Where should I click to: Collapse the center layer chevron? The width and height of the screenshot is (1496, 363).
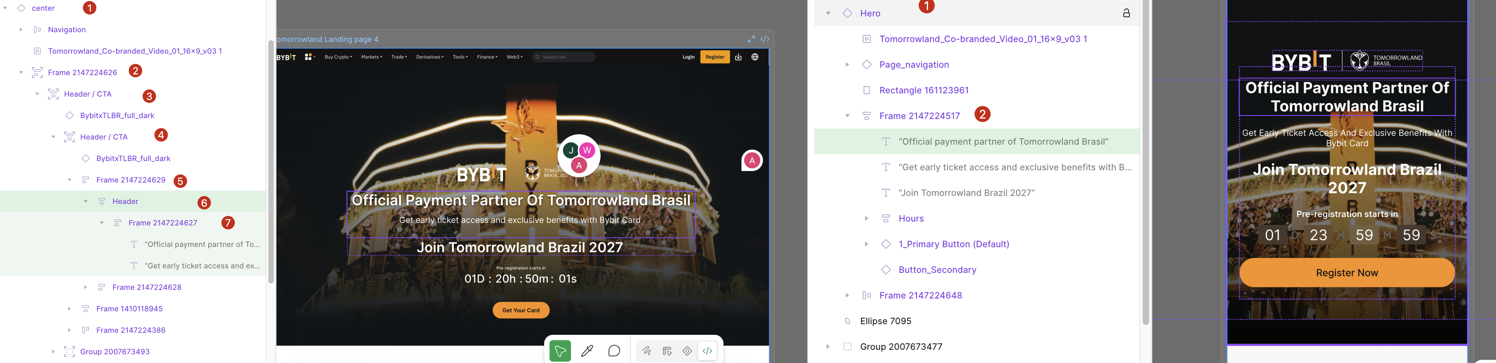coord(5,8)
